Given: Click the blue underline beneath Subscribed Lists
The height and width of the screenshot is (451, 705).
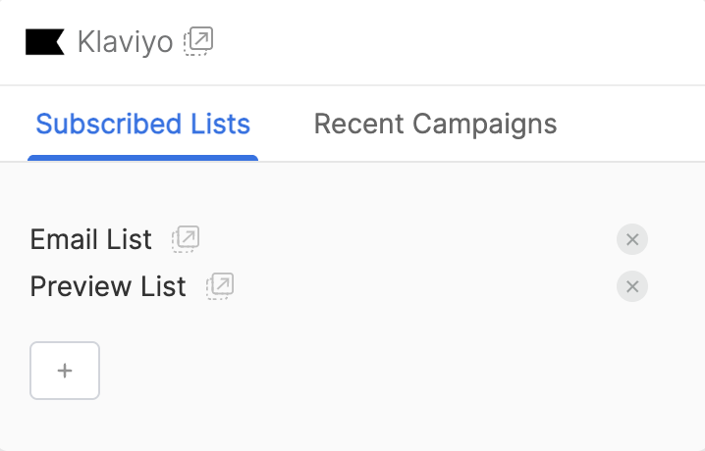Looking at the screenshot, I should click(x=142, y=157).
